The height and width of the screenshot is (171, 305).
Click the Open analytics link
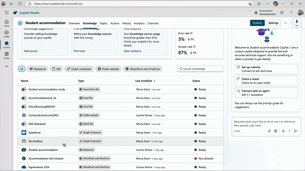point(132,51)
